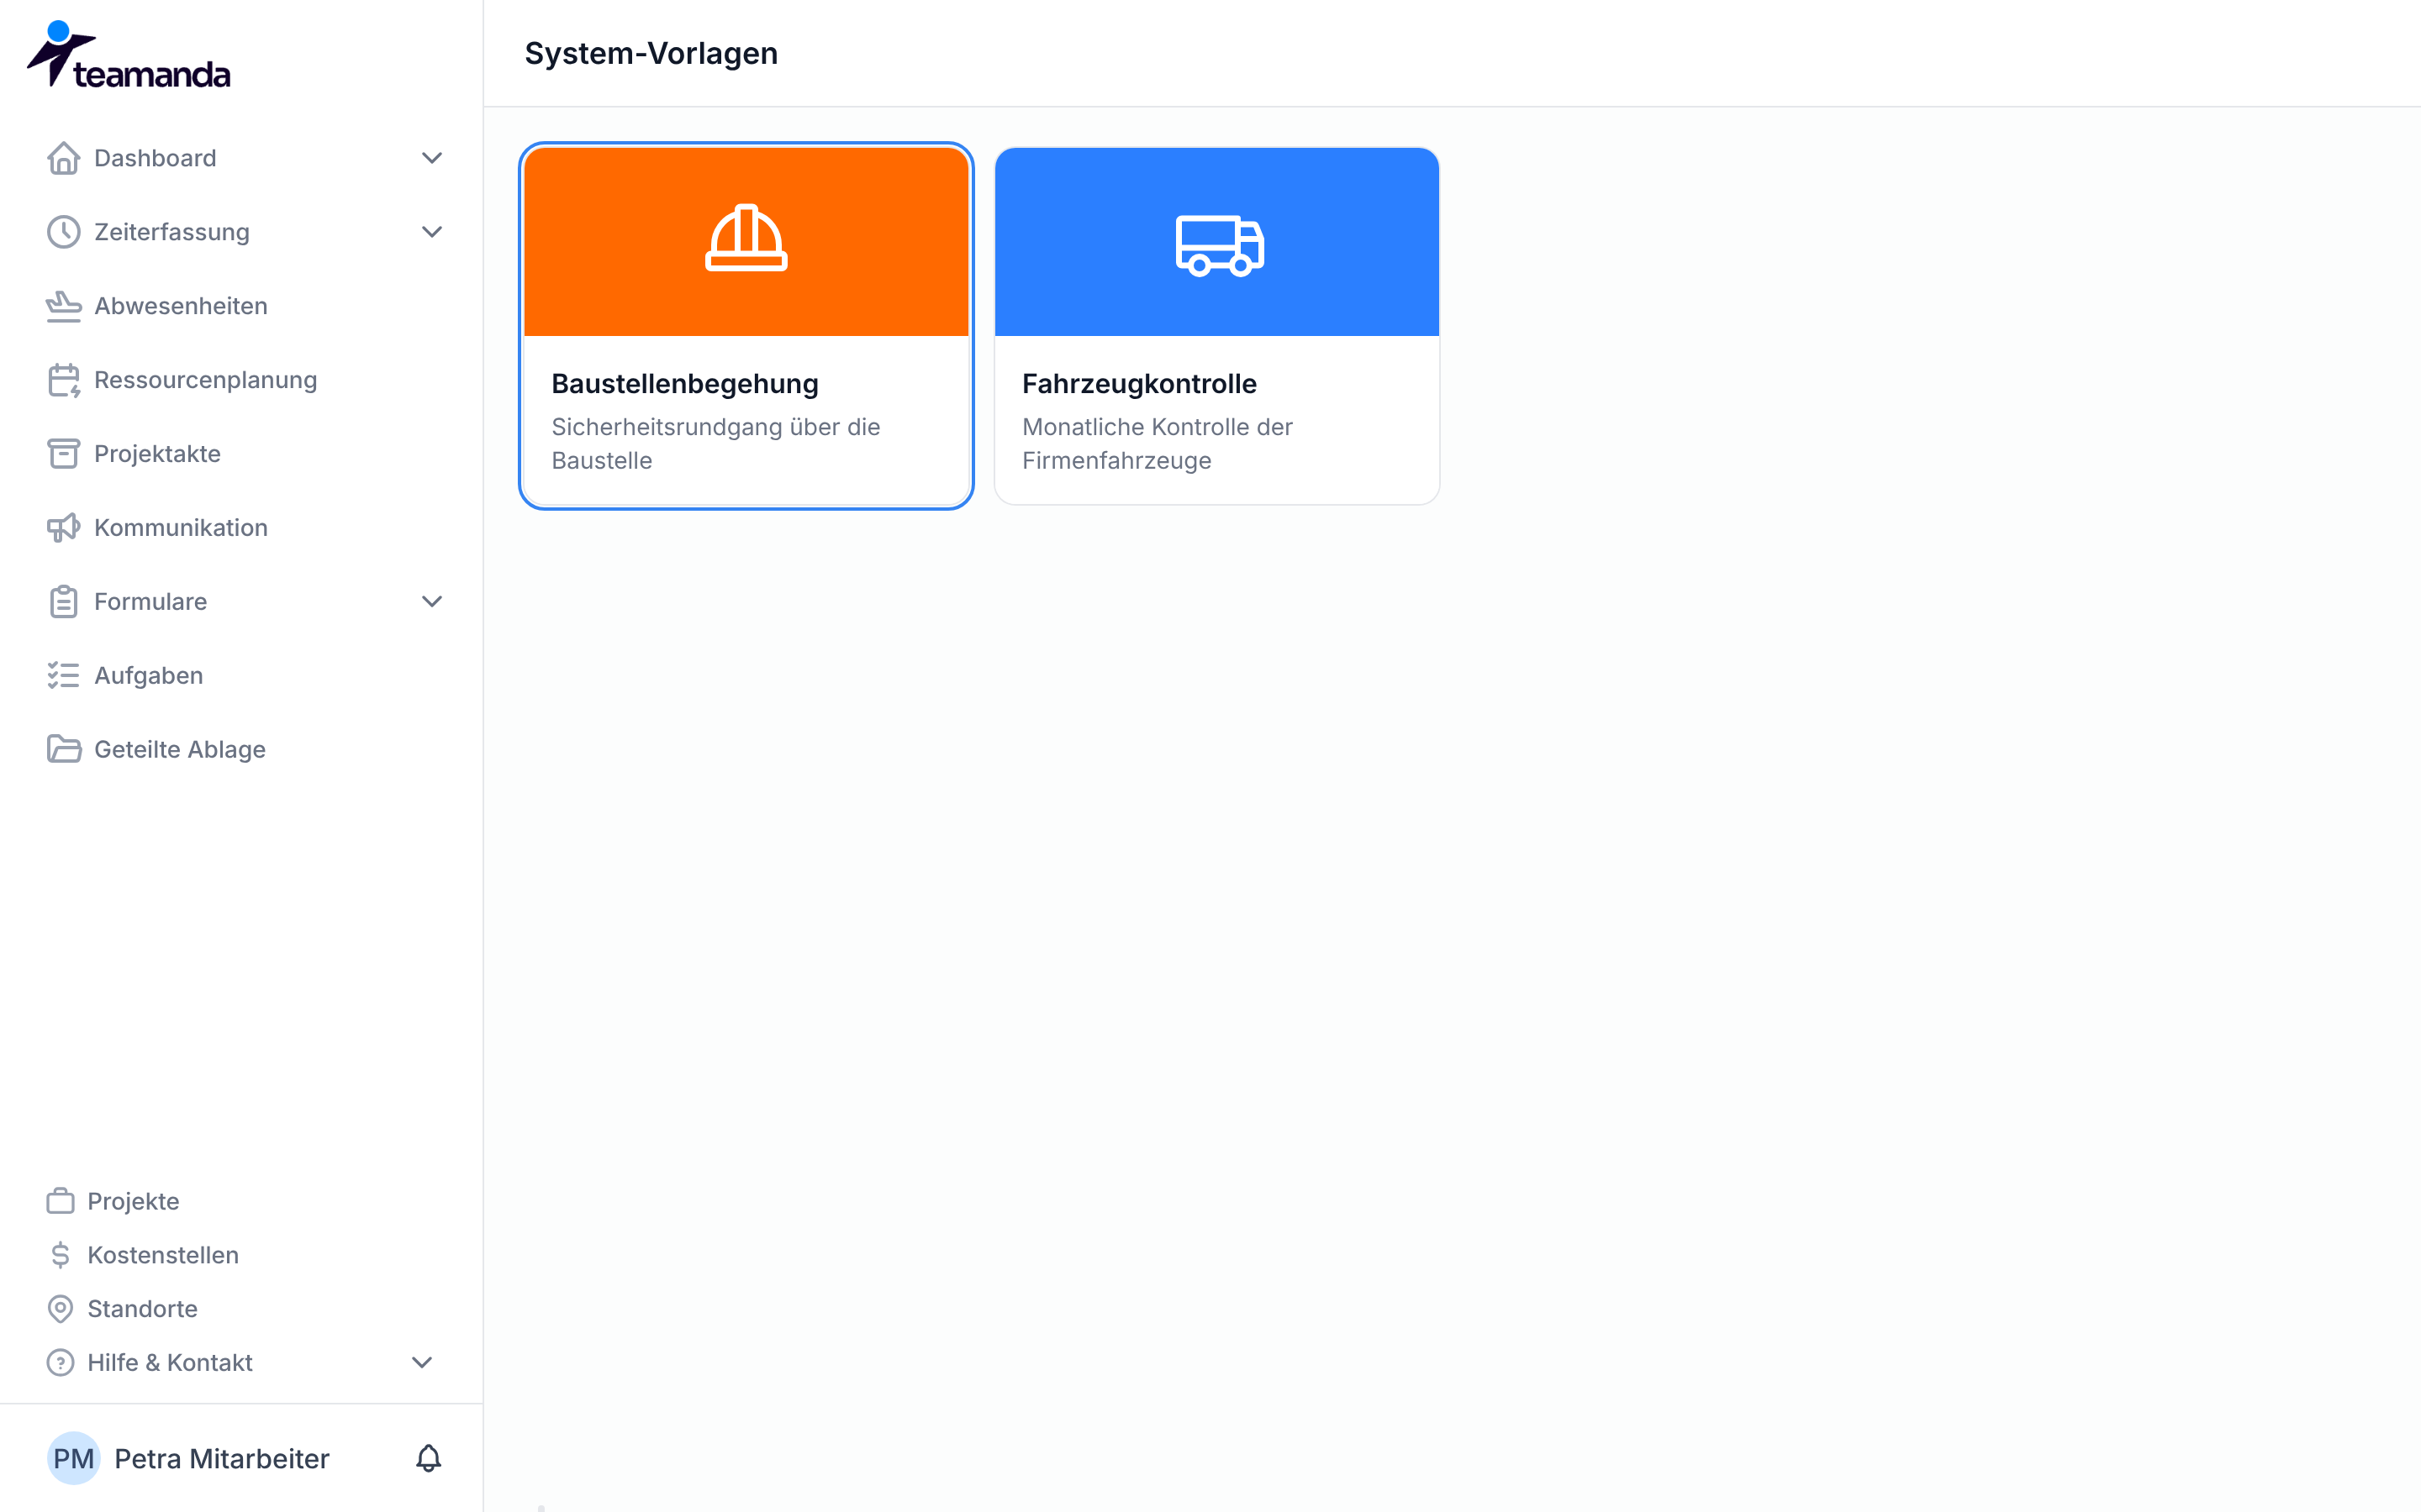This screenshot has height=1512, width=2421.
Task: Expand the Hilfe & Kontakt chevron
Action: pyautogui.click(x=422, y=1363)
